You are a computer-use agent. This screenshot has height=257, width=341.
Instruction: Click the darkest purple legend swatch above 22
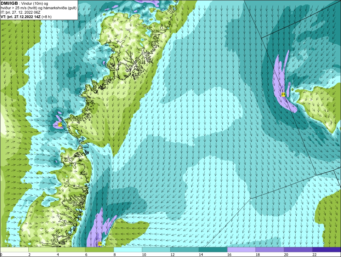[327, 249]
